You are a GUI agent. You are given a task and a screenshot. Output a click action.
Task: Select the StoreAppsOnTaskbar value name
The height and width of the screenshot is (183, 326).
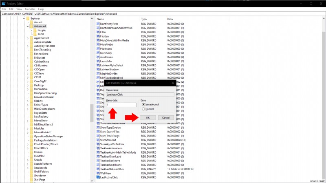tap(112, 144)
